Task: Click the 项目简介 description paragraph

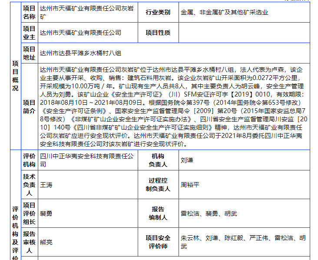Action: click(174, 107)
